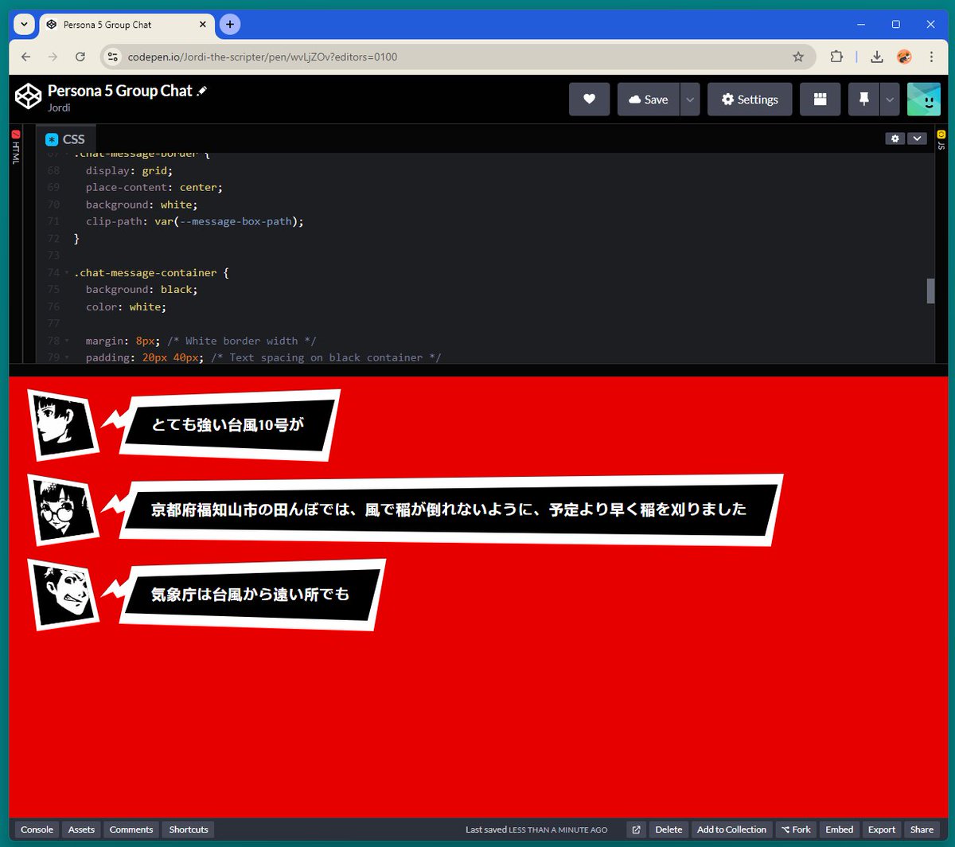
Task: Love this pen with the heart button
Action: pos(589,100)
